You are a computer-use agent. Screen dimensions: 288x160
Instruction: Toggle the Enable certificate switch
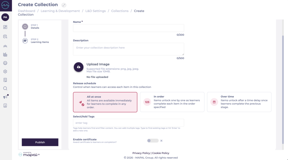(153, 141)
